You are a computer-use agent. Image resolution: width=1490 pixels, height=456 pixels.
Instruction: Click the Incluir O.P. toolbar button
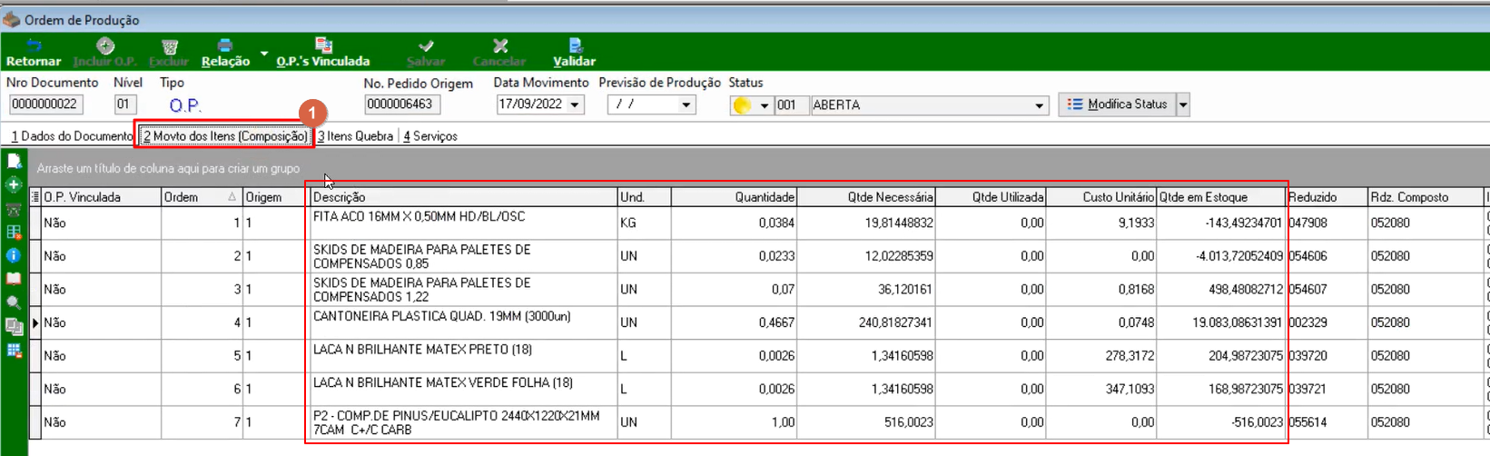point(104,53)
